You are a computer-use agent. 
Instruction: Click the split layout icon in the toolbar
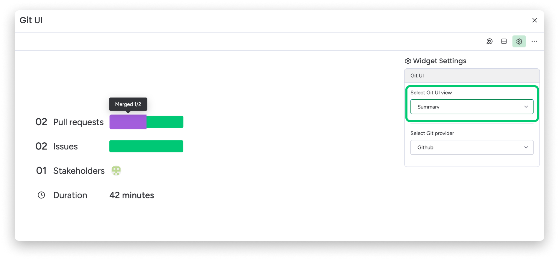(x=504, y=41)
